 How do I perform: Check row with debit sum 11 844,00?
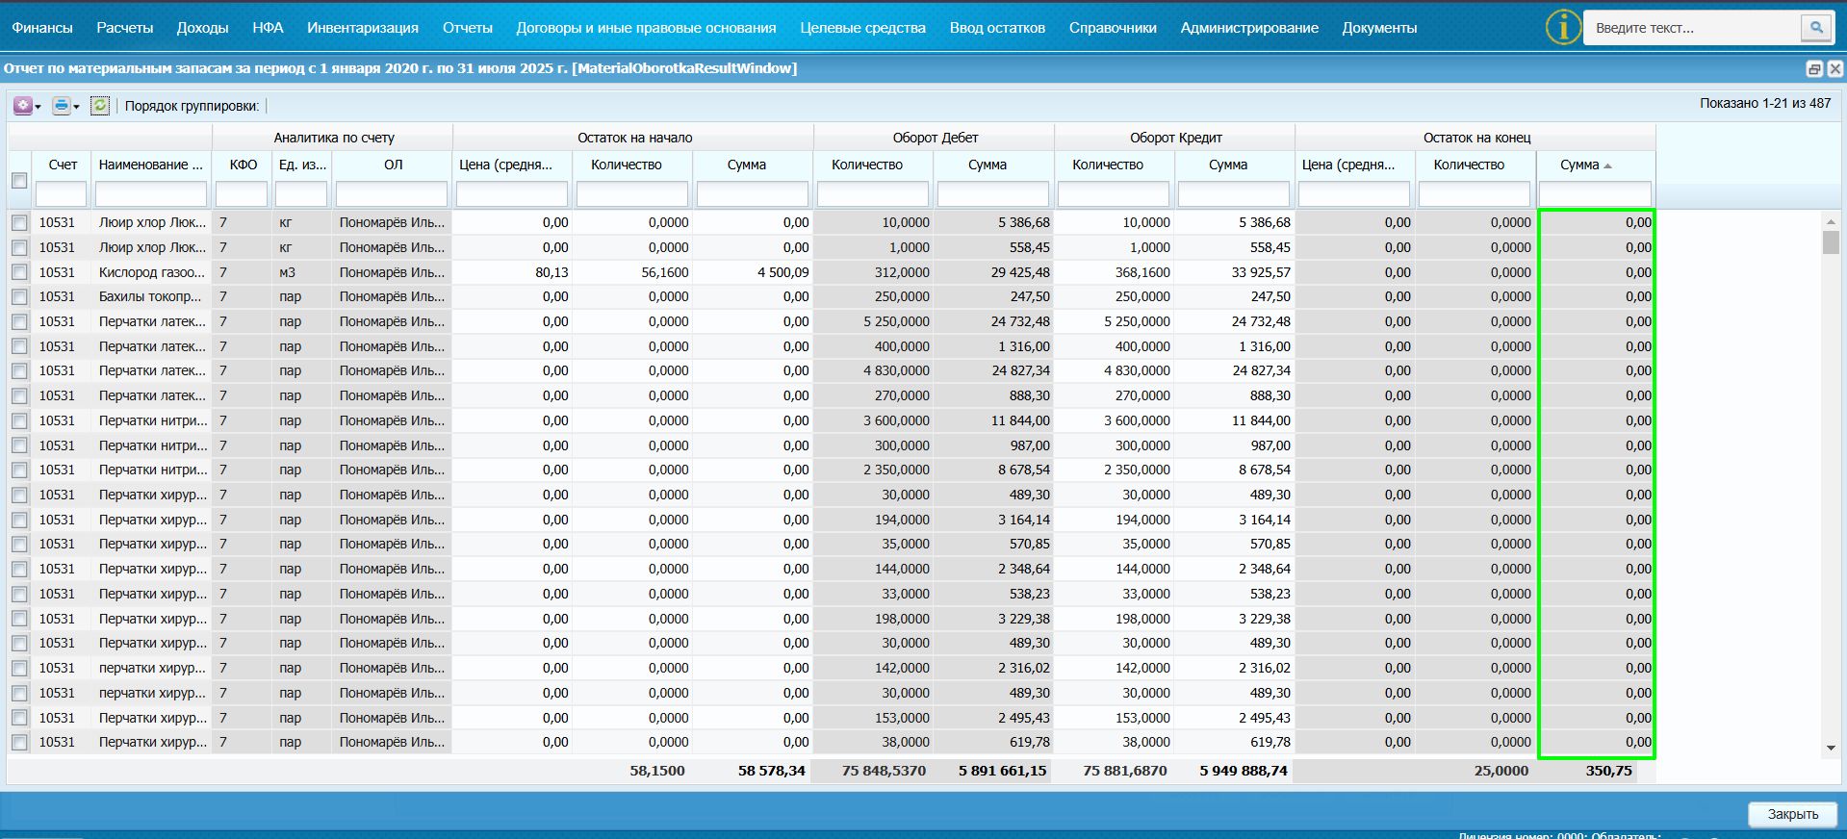pos(19,420)
